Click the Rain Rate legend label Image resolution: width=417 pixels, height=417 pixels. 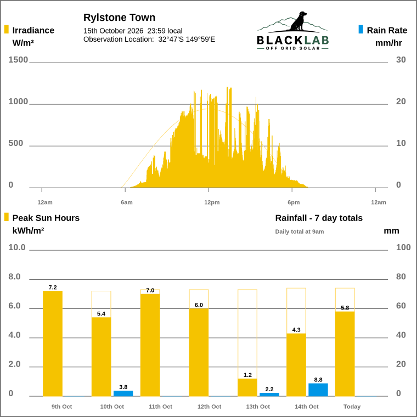(387, 30)
